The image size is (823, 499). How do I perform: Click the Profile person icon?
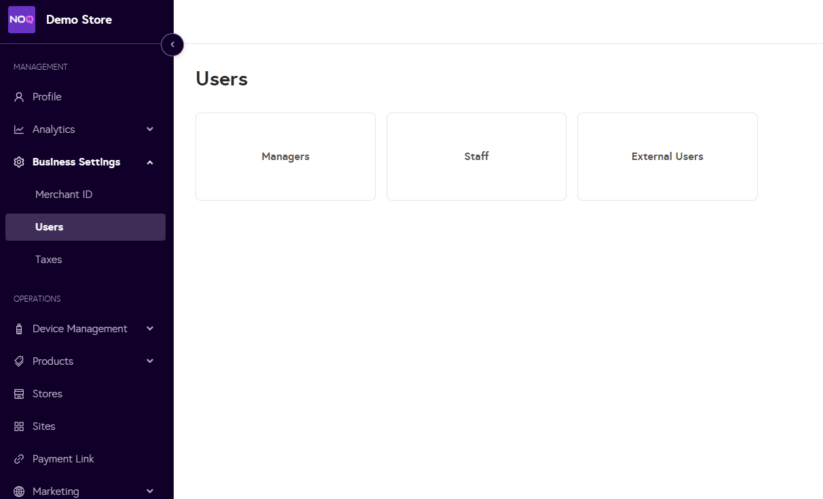[19, 97]
